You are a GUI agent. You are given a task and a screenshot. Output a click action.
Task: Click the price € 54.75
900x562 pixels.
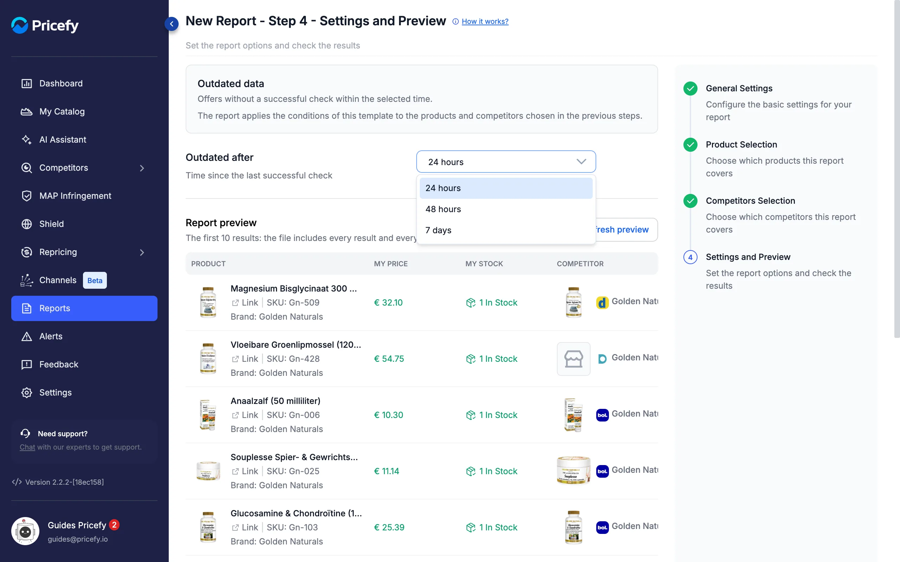pyautogui.click(x=388, y=359)
